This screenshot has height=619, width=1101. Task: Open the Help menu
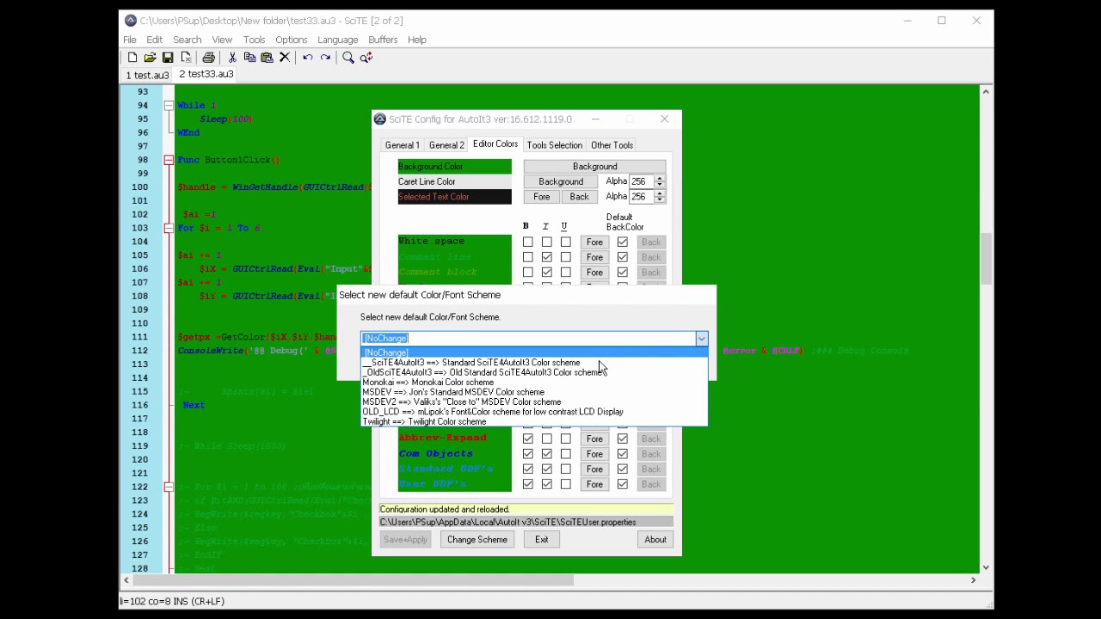(x=416, y=40)
